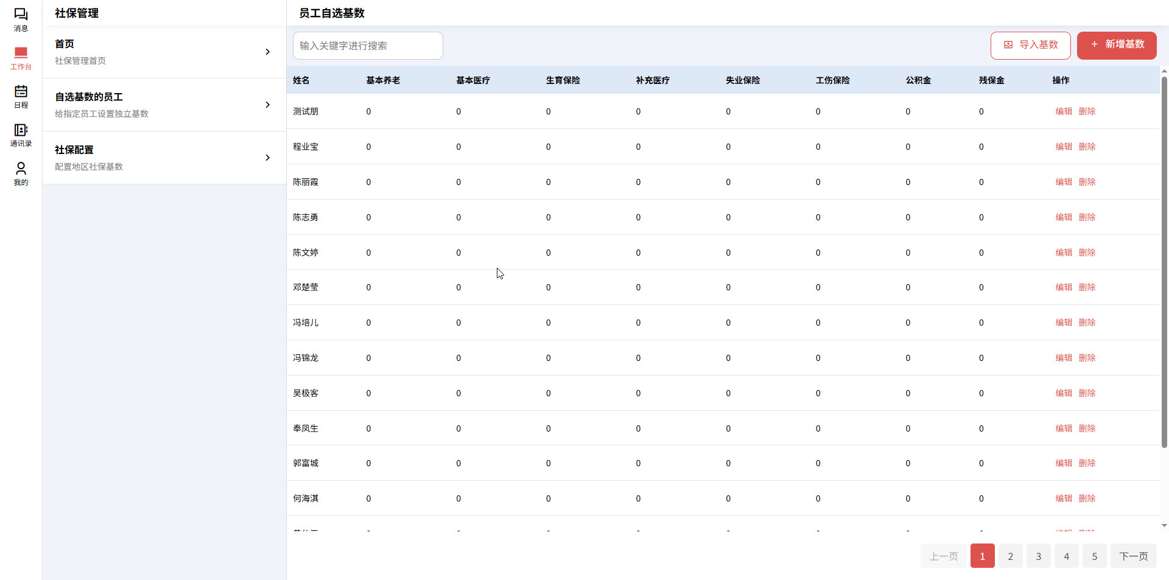Open the 日程 schedule view
This screenshot has width=1169, height=580.
pos(21,96)
